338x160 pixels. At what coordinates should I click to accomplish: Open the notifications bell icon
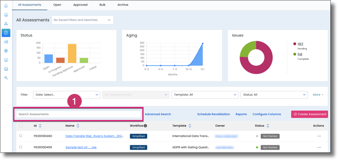(6, 6)
